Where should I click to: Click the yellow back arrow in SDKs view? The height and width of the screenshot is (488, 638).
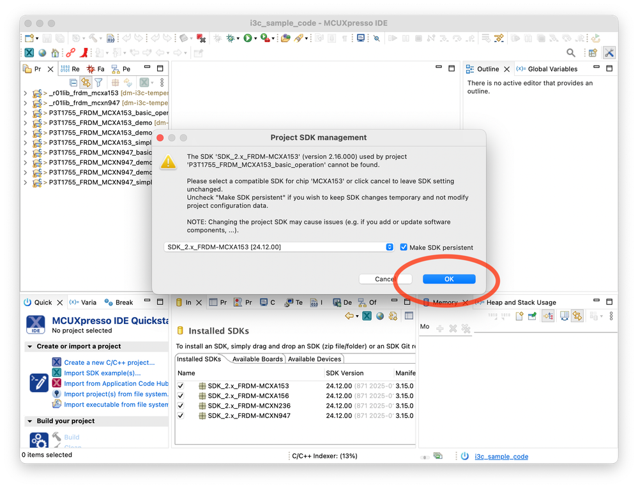click(x=349, y=316)
